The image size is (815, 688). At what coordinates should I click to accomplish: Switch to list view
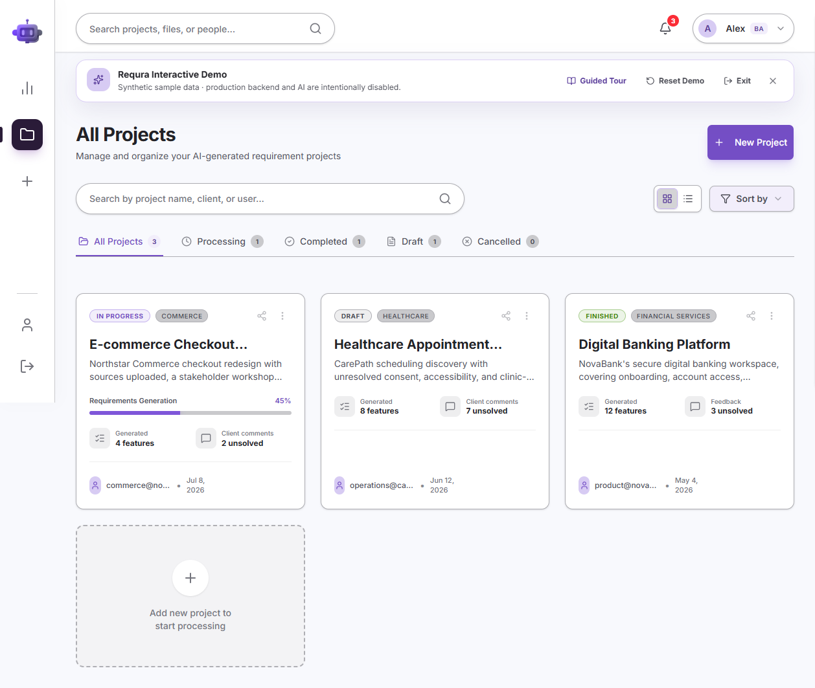688,199
